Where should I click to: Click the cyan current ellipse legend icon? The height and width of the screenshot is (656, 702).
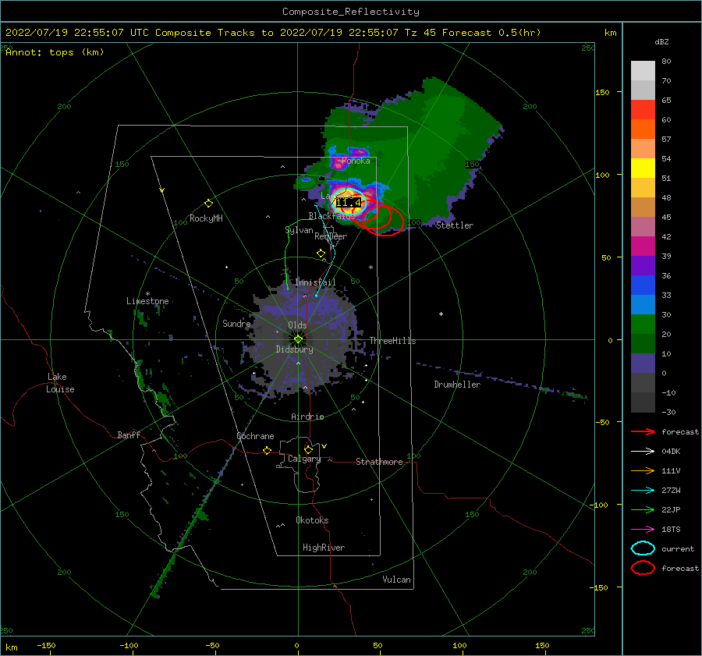643,548
